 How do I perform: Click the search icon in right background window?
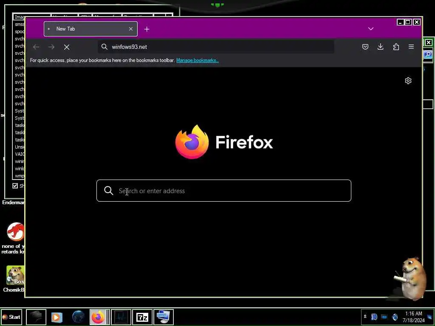428,54
